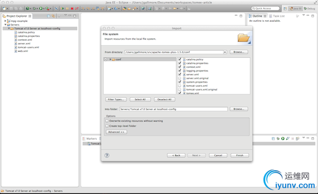Minimize the Outline view

tap(307, 15)
